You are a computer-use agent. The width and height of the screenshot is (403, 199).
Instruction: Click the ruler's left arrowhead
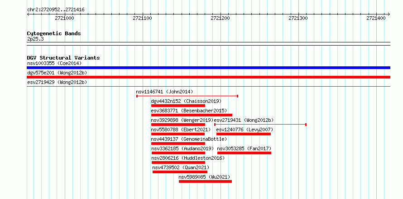click(28, 14)
